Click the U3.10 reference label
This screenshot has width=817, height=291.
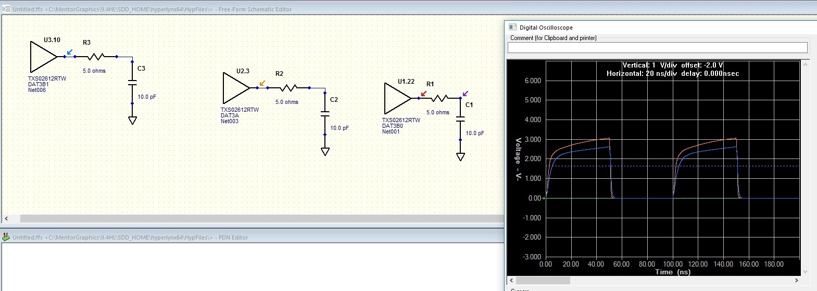pyautogui.click(x=52, y=40)
